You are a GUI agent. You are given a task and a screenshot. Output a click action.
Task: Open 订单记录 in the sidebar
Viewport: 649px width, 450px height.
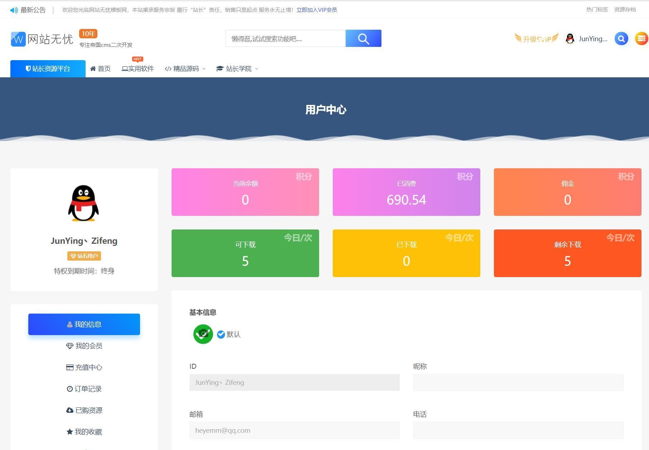tap(84, 389)
